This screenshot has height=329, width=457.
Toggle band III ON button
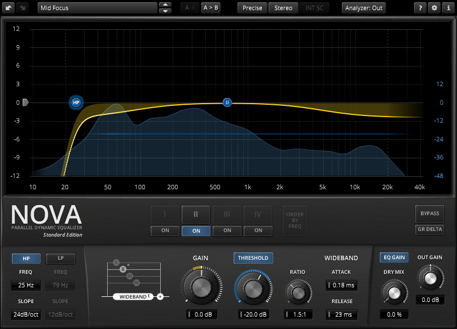[x=227, y=230]
